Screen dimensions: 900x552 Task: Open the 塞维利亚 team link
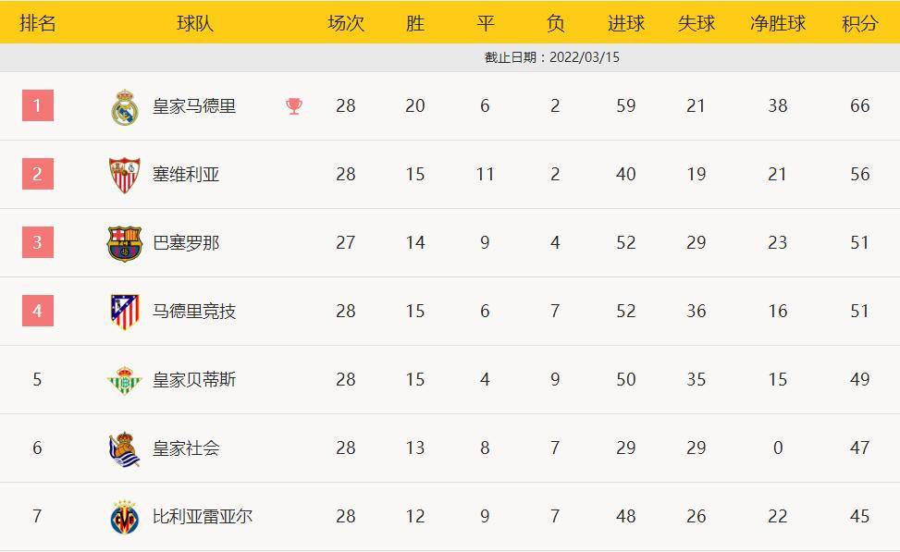tap(186, 175)
